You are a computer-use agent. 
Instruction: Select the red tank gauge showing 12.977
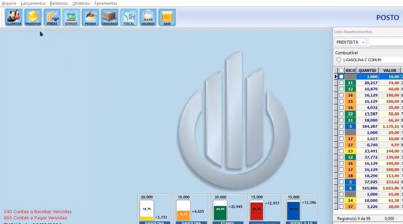point(257,210)
